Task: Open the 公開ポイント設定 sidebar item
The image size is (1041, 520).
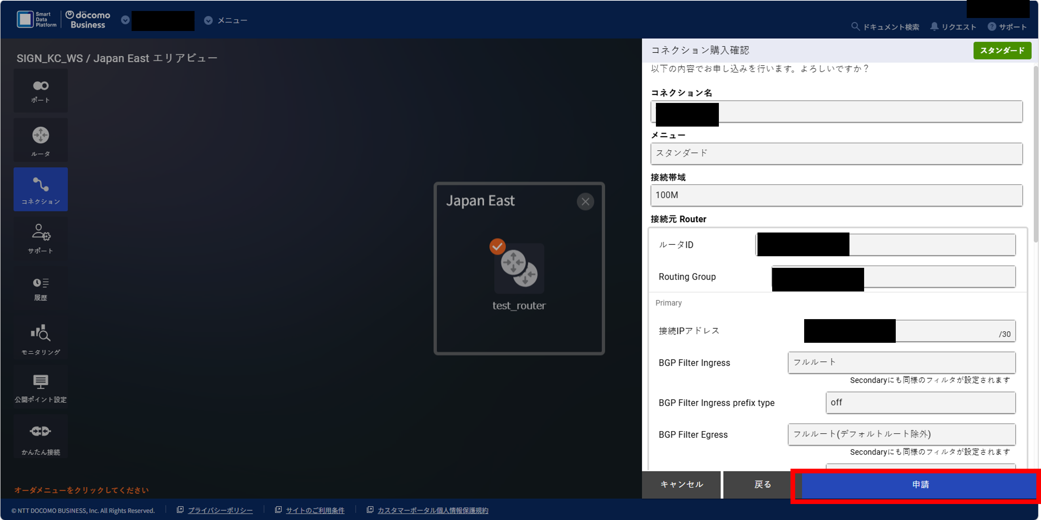Action: click(40, 388)
